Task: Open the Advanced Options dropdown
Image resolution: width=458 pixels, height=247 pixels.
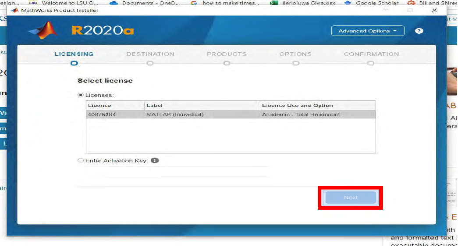Action: tap(367, 31)
